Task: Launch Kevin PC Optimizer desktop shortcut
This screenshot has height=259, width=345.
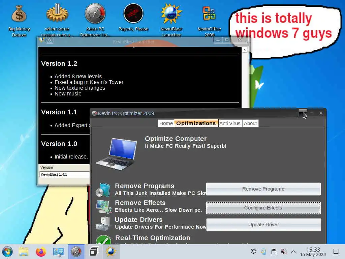Action: tap(95, 20)
